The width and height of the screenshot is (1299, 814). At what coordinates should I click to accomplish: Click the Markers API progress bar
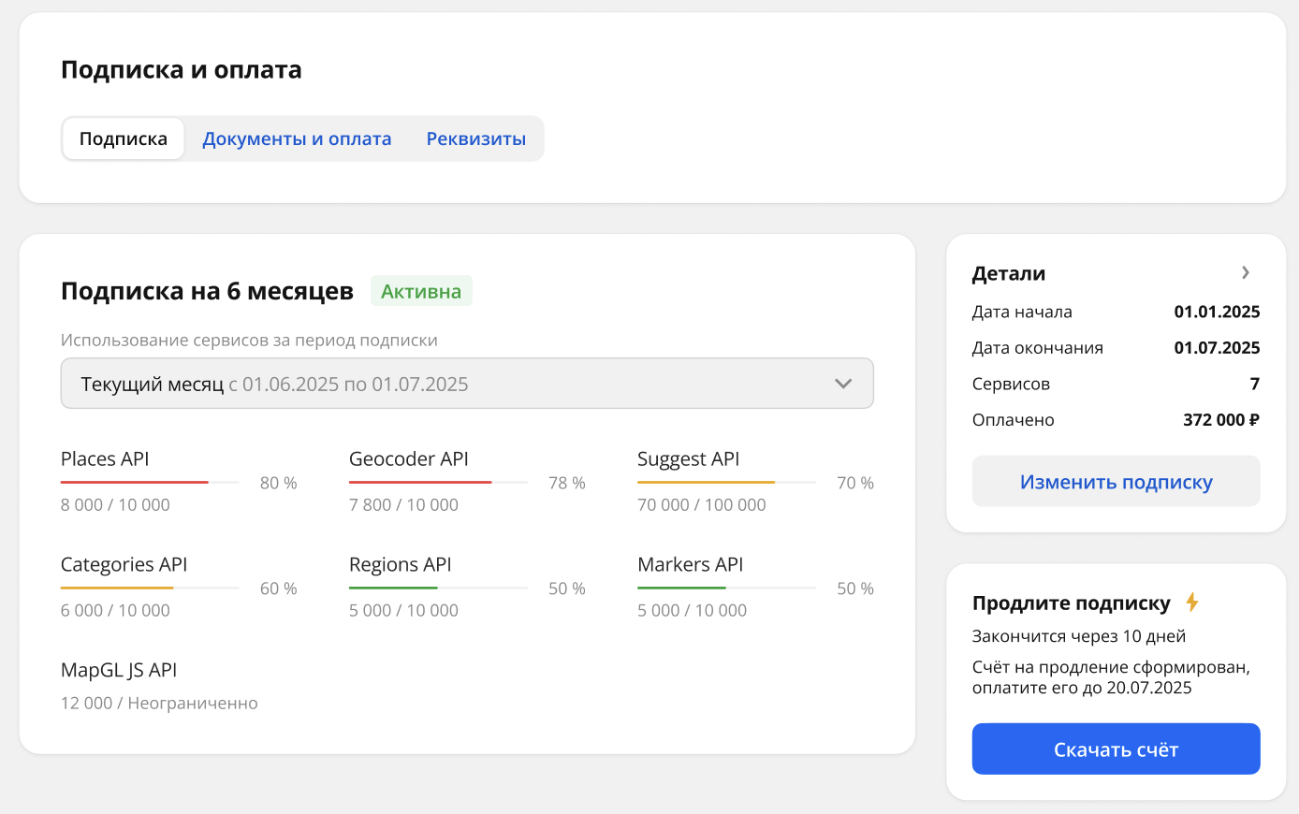point(725,588)
